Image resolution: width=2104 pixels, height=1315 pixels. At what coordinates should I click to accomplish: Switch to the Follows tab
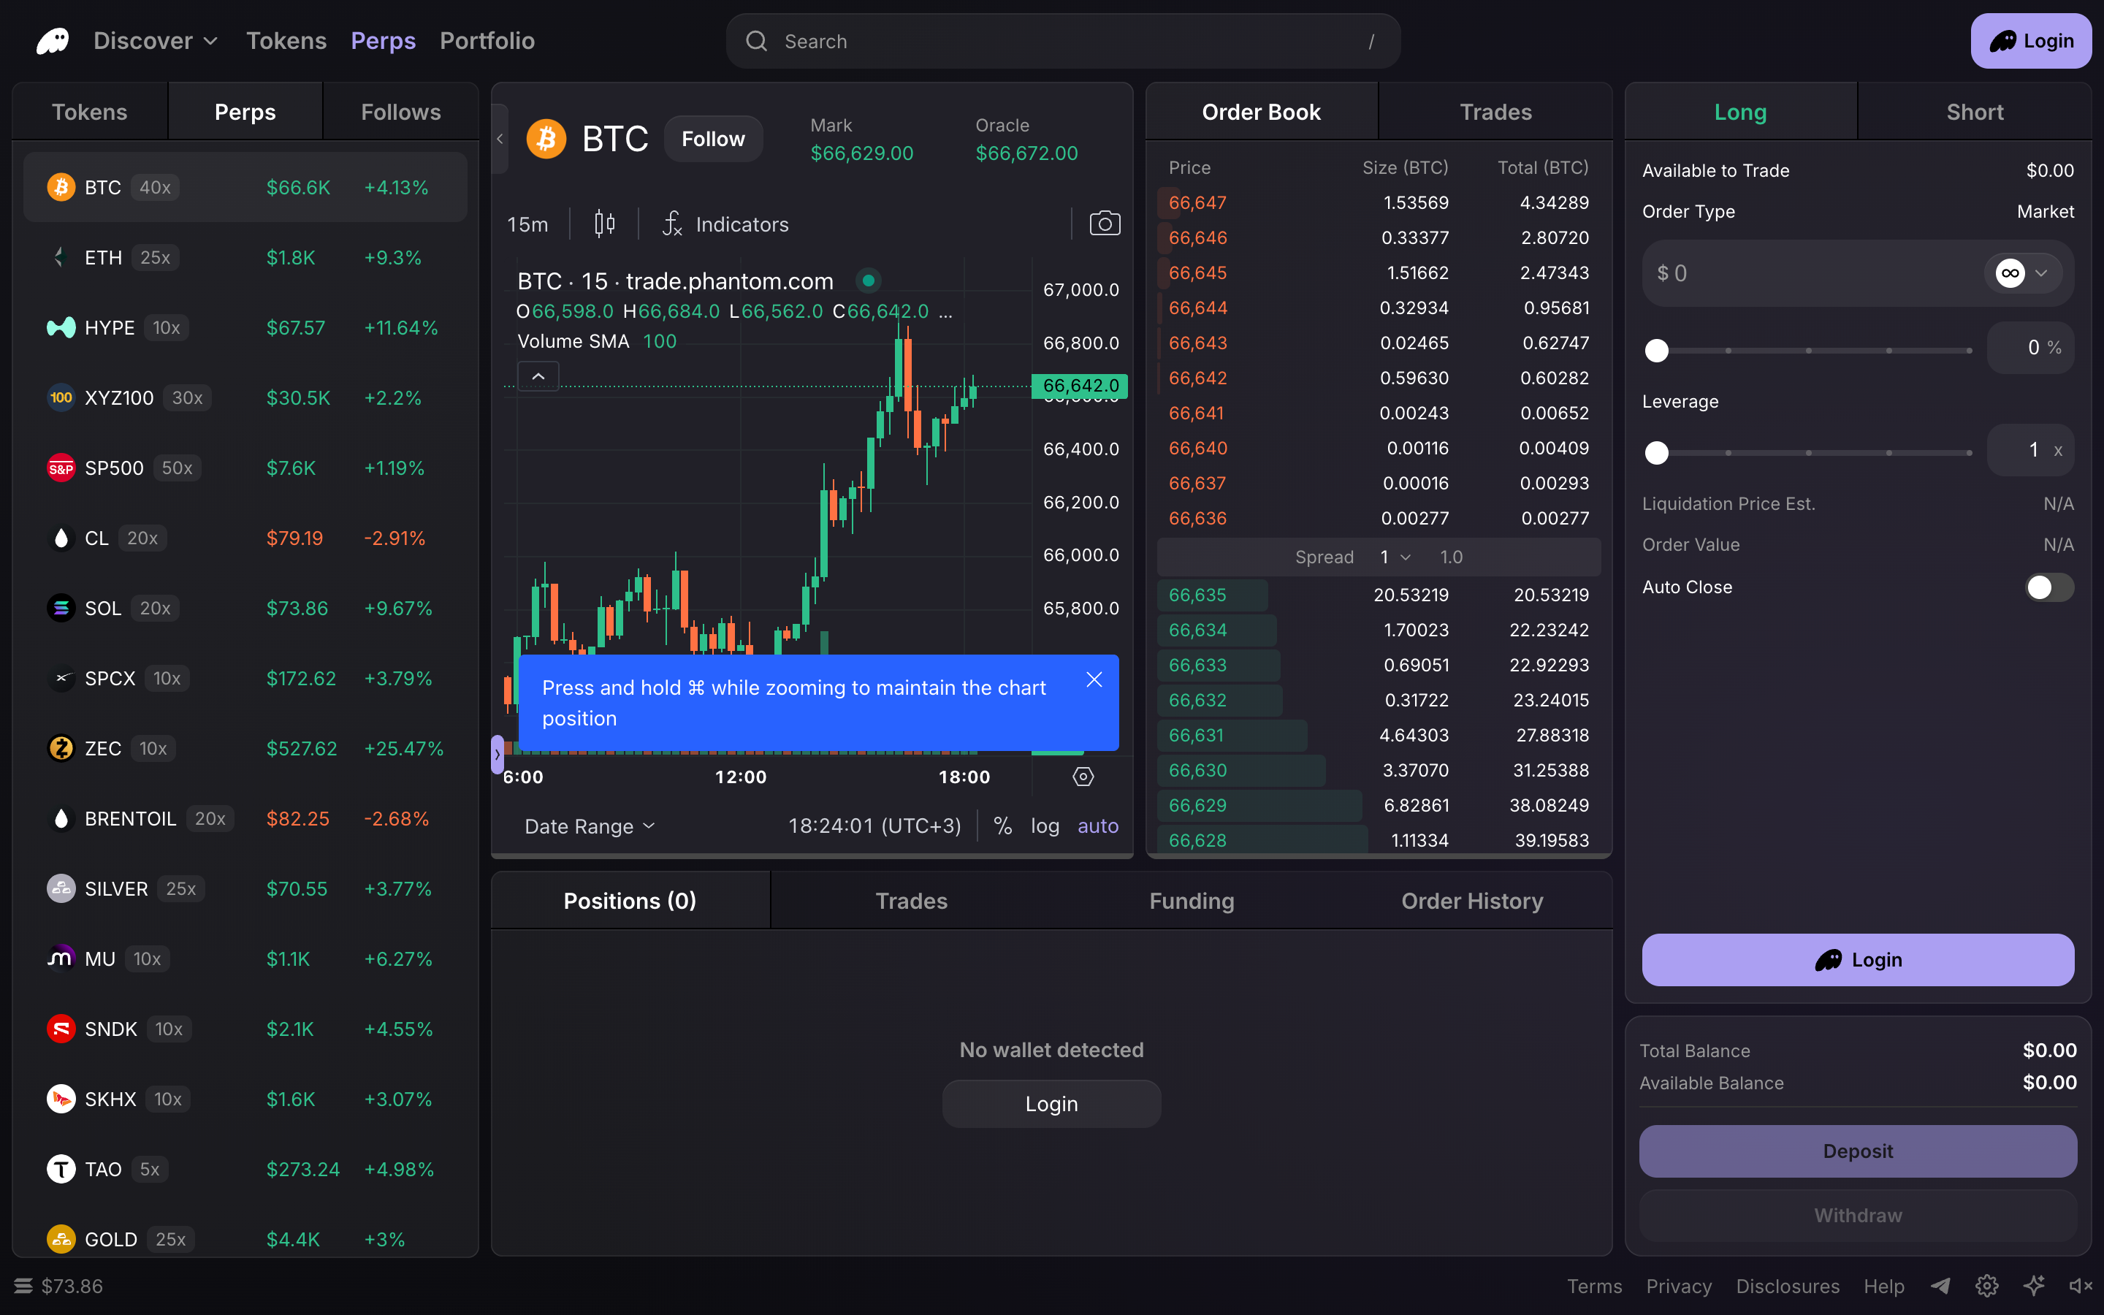(401, 111)
